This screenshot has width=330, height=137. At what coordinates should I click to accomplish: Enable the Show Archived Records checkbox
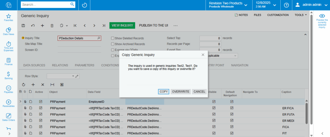click(x=113, y=44)
